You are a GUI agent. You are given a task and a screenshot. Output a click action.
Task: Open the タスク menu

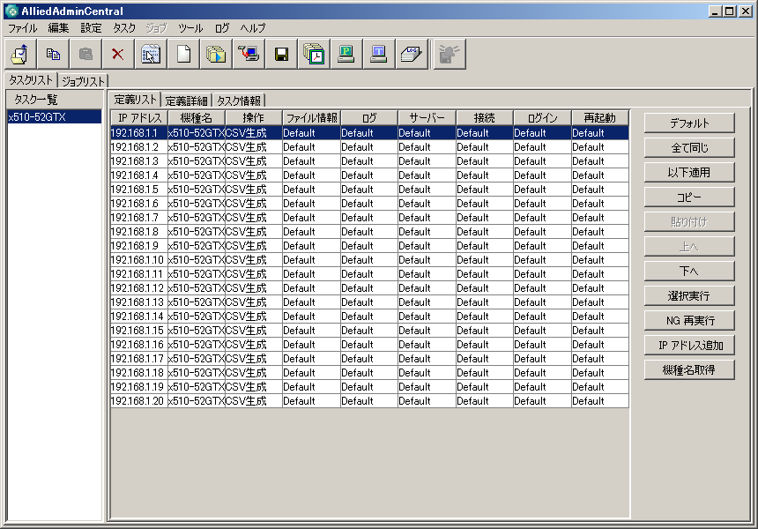tap(124, 28)
